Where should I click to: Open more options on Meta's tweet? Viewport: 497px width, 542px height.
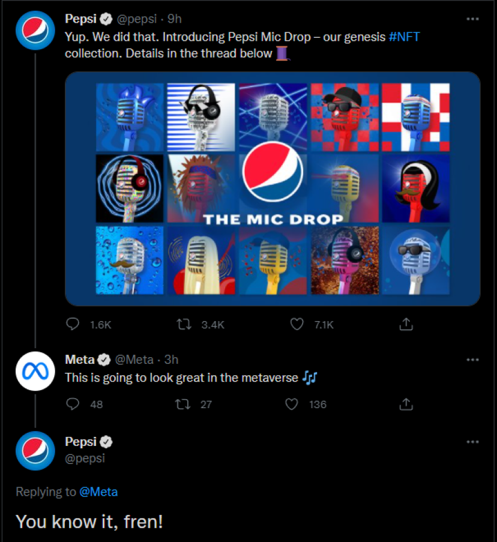[472, 360]
